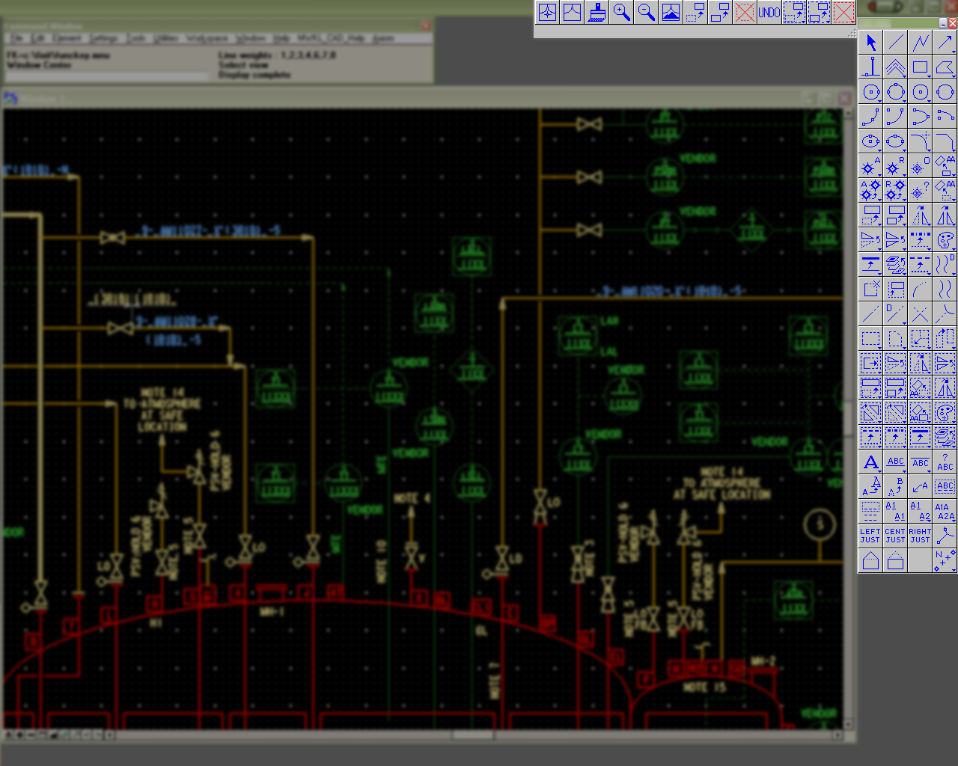Expand the arrow line tool flyout

coord(954,52)
